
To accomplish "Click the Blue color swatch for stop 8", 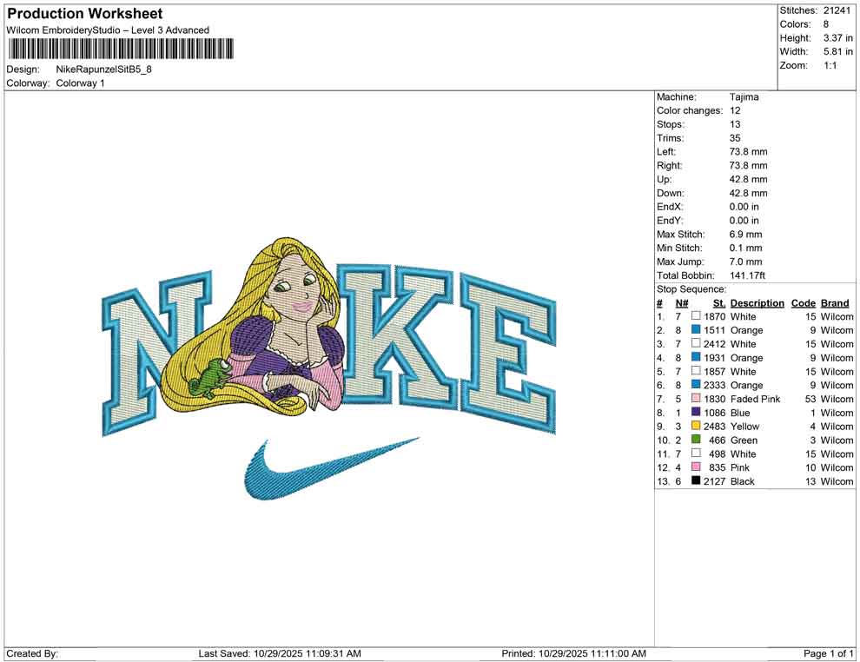I will click(692, 413).
